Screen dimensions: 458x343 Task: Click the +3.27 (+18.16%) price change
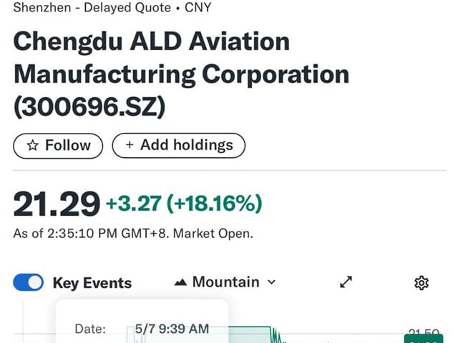click(x=184, y=204)
